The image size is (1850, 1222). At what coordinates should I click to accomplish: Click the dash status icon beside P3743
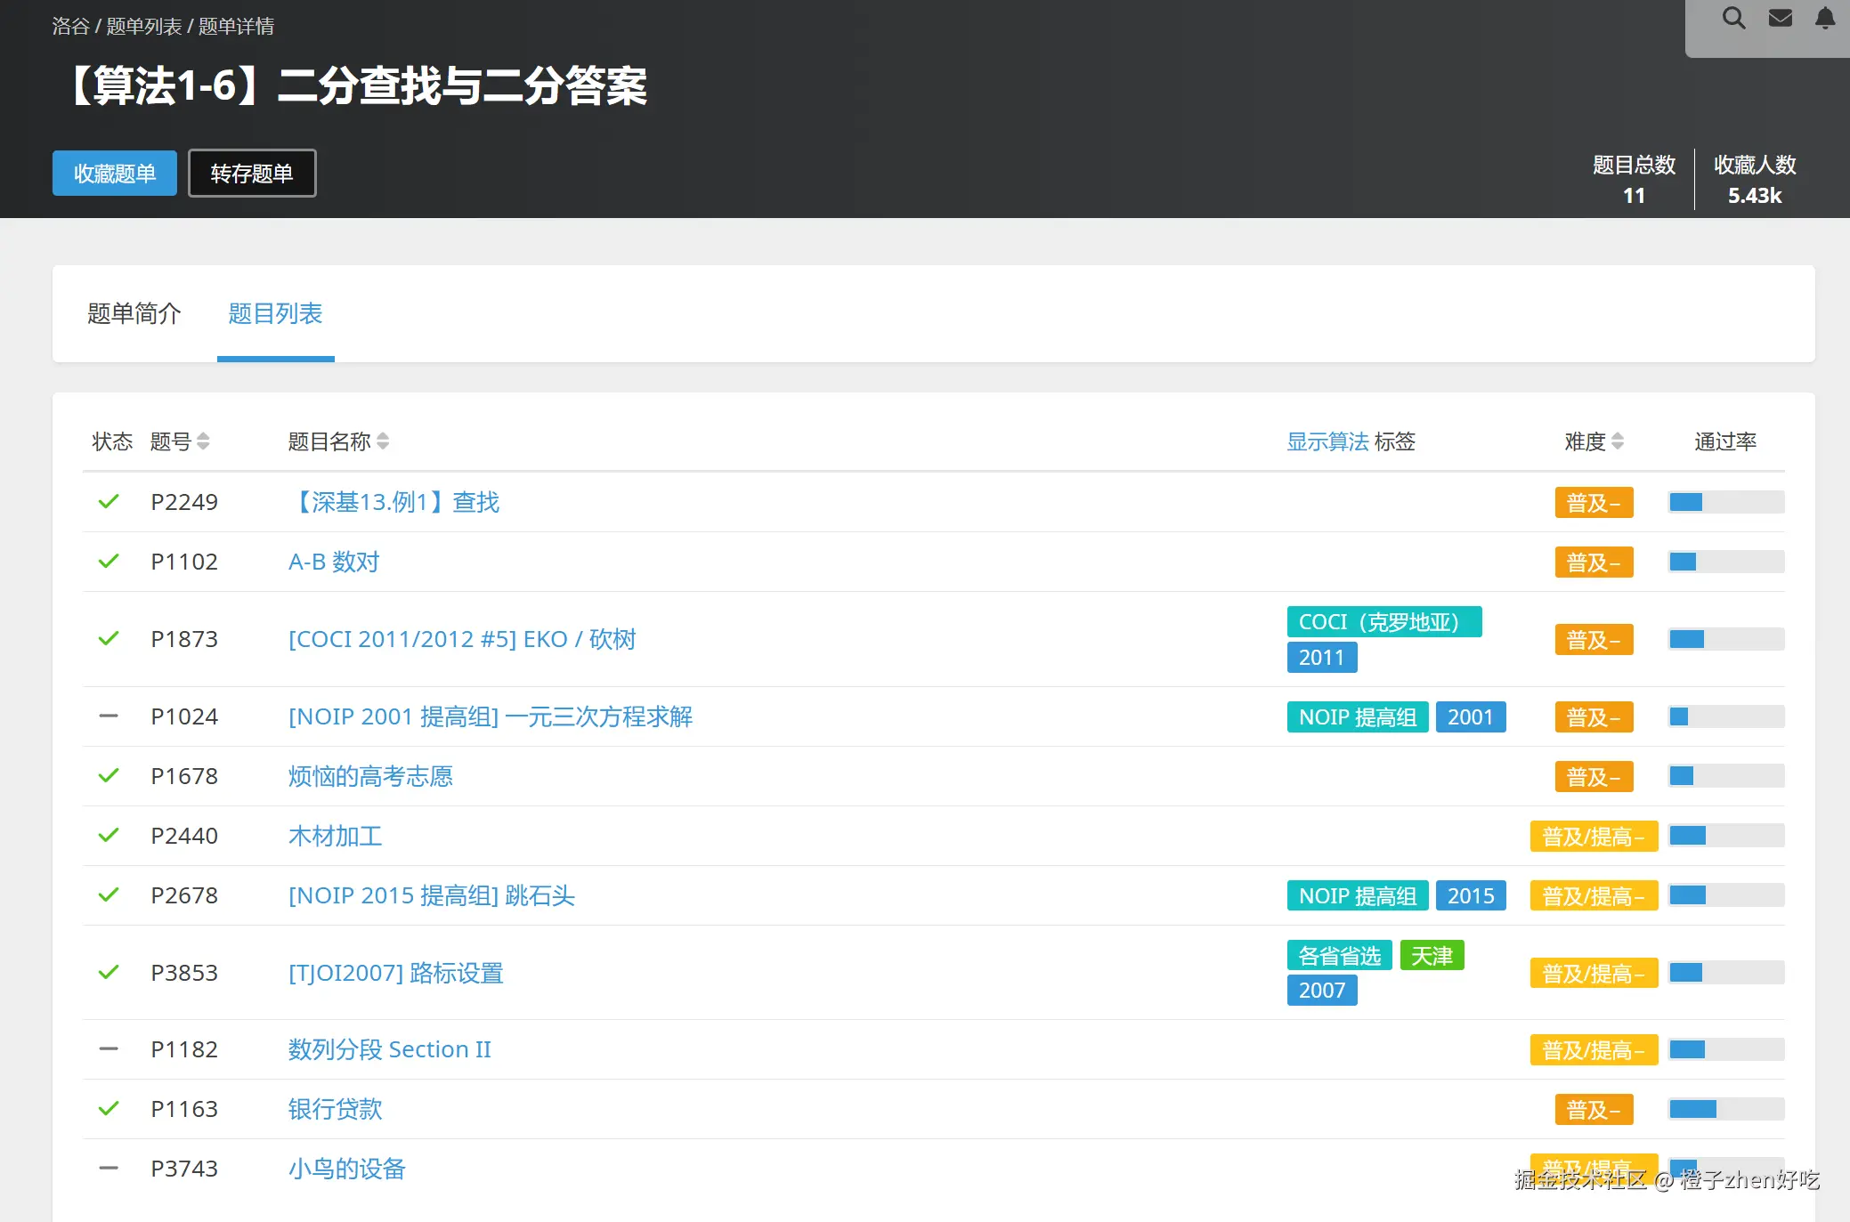pyautogui.click(x=109, y=1169)
